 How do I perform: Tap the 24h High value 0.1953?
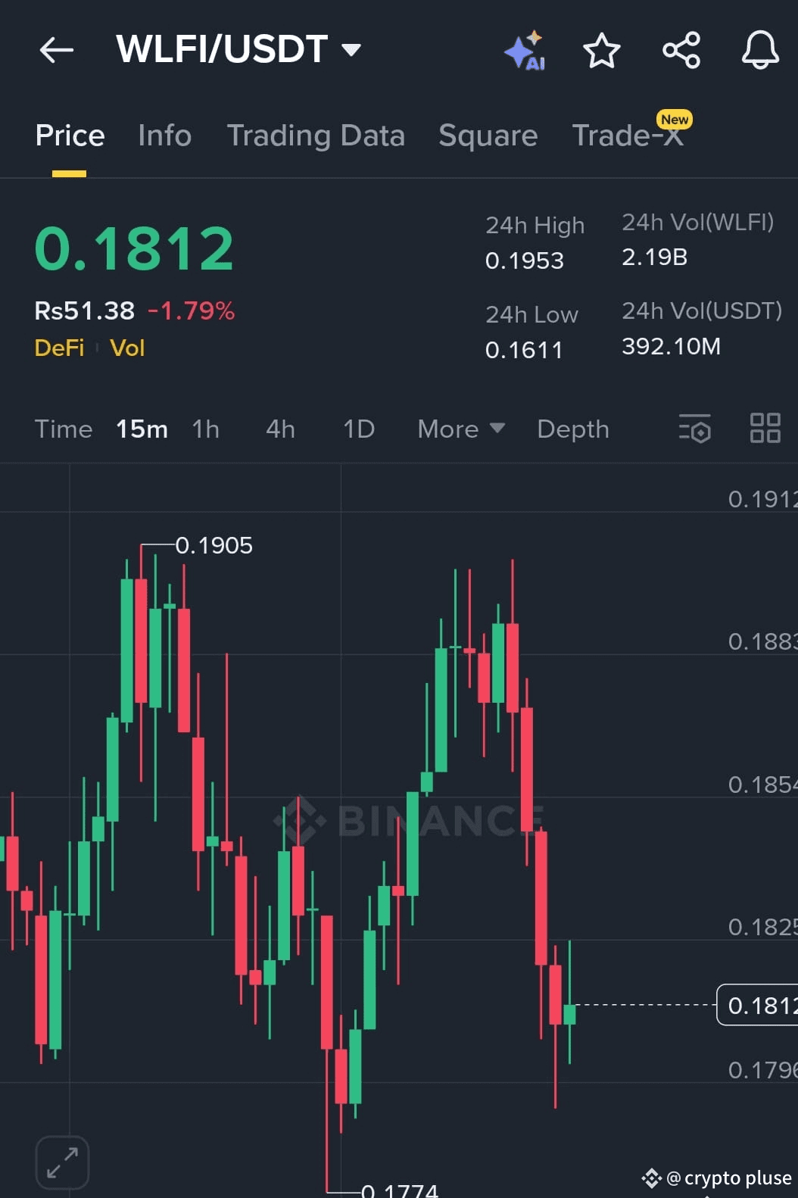pos(525,261)
